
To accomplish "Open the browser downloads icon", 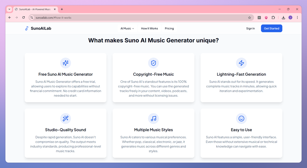I will tap(283, 18).
